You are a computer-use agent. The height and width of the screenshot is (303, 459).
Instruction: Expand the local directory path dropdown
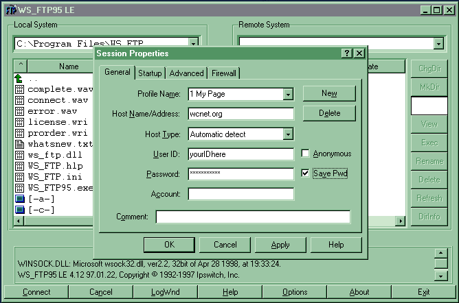click(x=193, y=43)
